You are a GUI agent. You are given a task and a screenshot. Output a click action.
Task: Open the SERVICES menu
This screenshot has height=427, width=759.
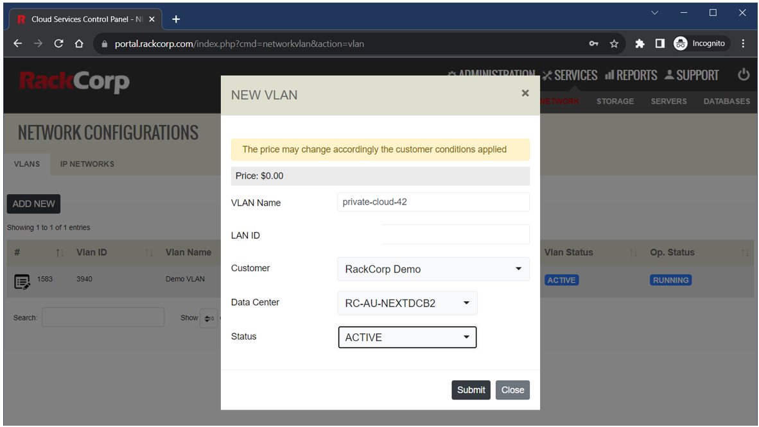click(x=570, y=76)
